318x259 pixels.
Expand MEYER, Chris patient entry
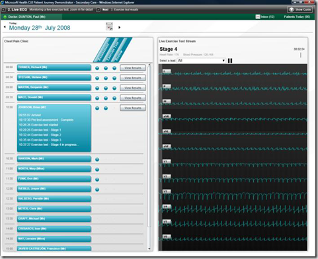pyautogui.click(x=54, y=209)
